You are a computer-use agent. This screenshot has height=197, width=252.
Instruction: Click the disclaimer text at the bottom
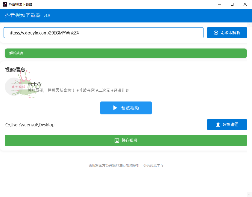tap(126, 165)
